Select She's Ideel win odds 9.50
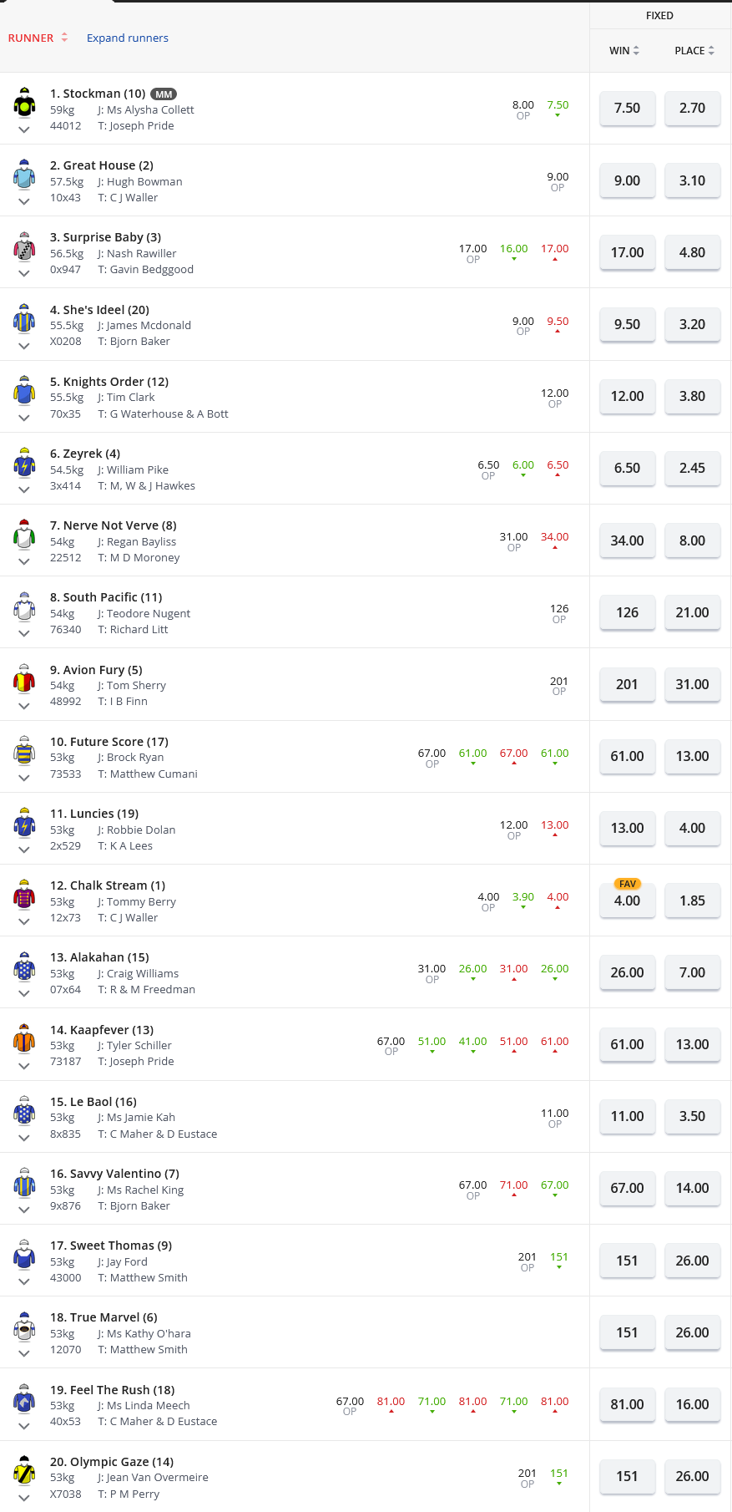This screenshot has height=1512, width=732. 627,324
